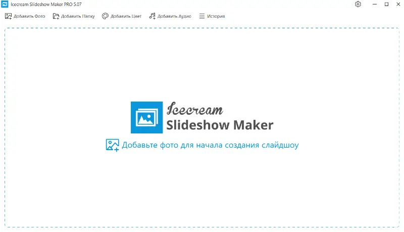Viewport: 404px width, 232px height.
Task: Click the Добавить Аудио music note icon
Action: click(x=153, y=16)
